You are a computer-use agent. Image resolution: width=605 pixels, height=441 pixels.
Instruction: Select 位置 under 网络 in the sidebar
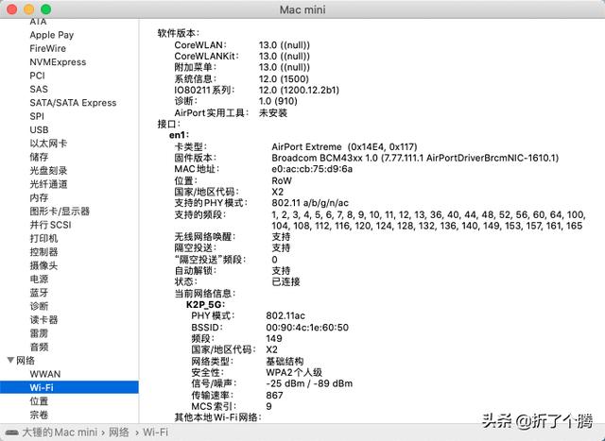tap(39, 401)
